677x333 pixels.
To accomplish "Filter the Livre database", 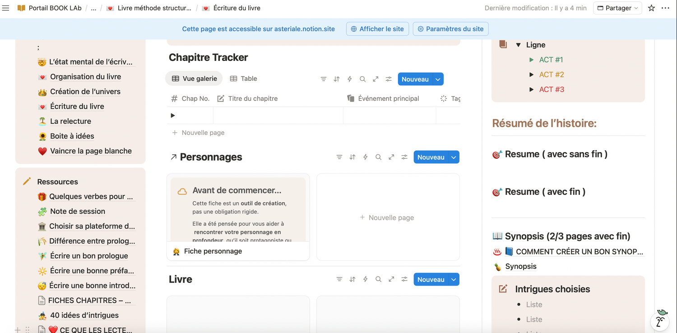I will pyautogui.click(x=339, y=279).
